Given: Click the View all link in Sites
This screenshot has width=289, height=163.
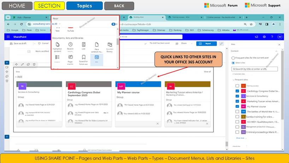Looking at the screenshot, I should tap(207, 72).
